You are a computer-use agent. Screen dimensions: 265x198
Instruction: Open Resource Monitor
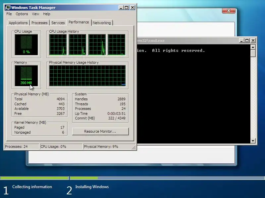(x=100, y=131)
